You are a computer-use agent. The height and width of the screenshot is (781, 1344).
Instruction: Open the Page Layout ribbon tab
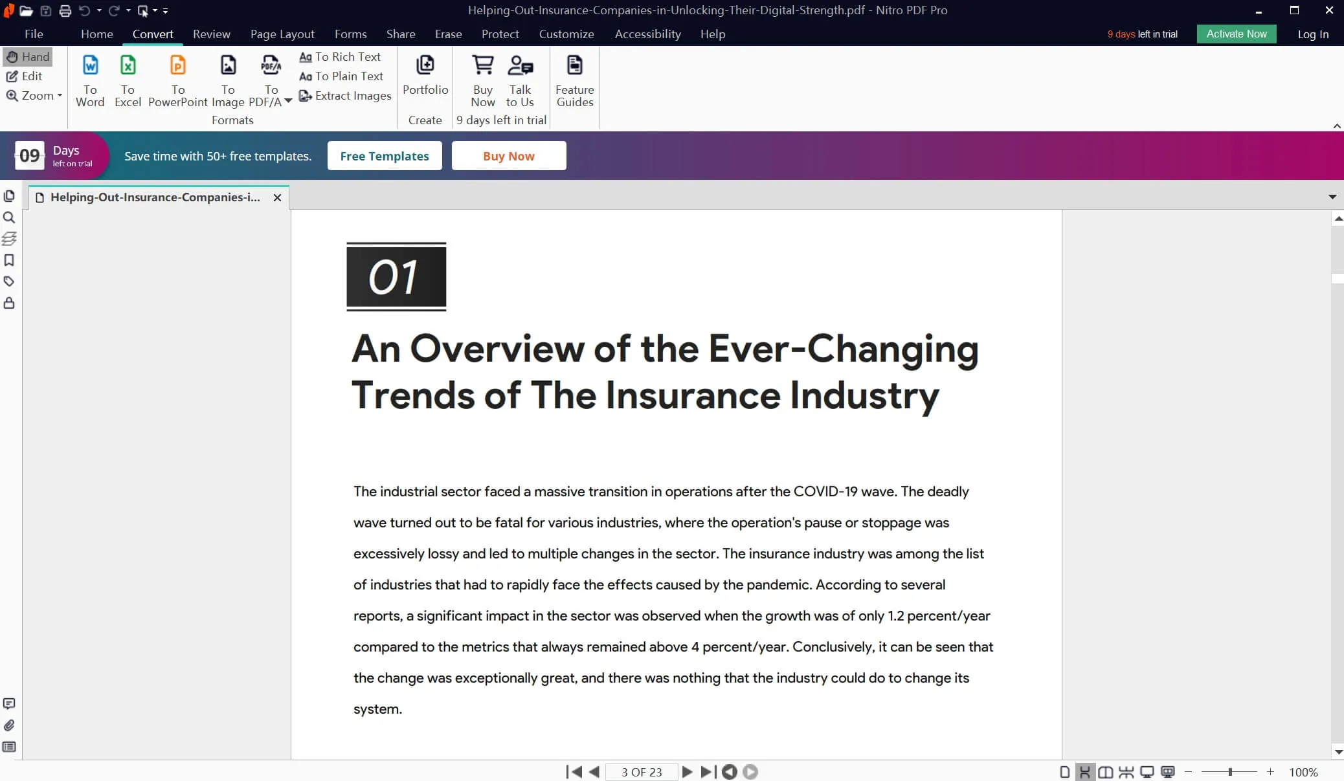[x=282, y=34]
